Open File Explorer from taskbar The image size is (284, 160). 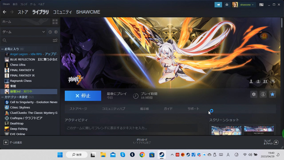(x=103, y=155)
